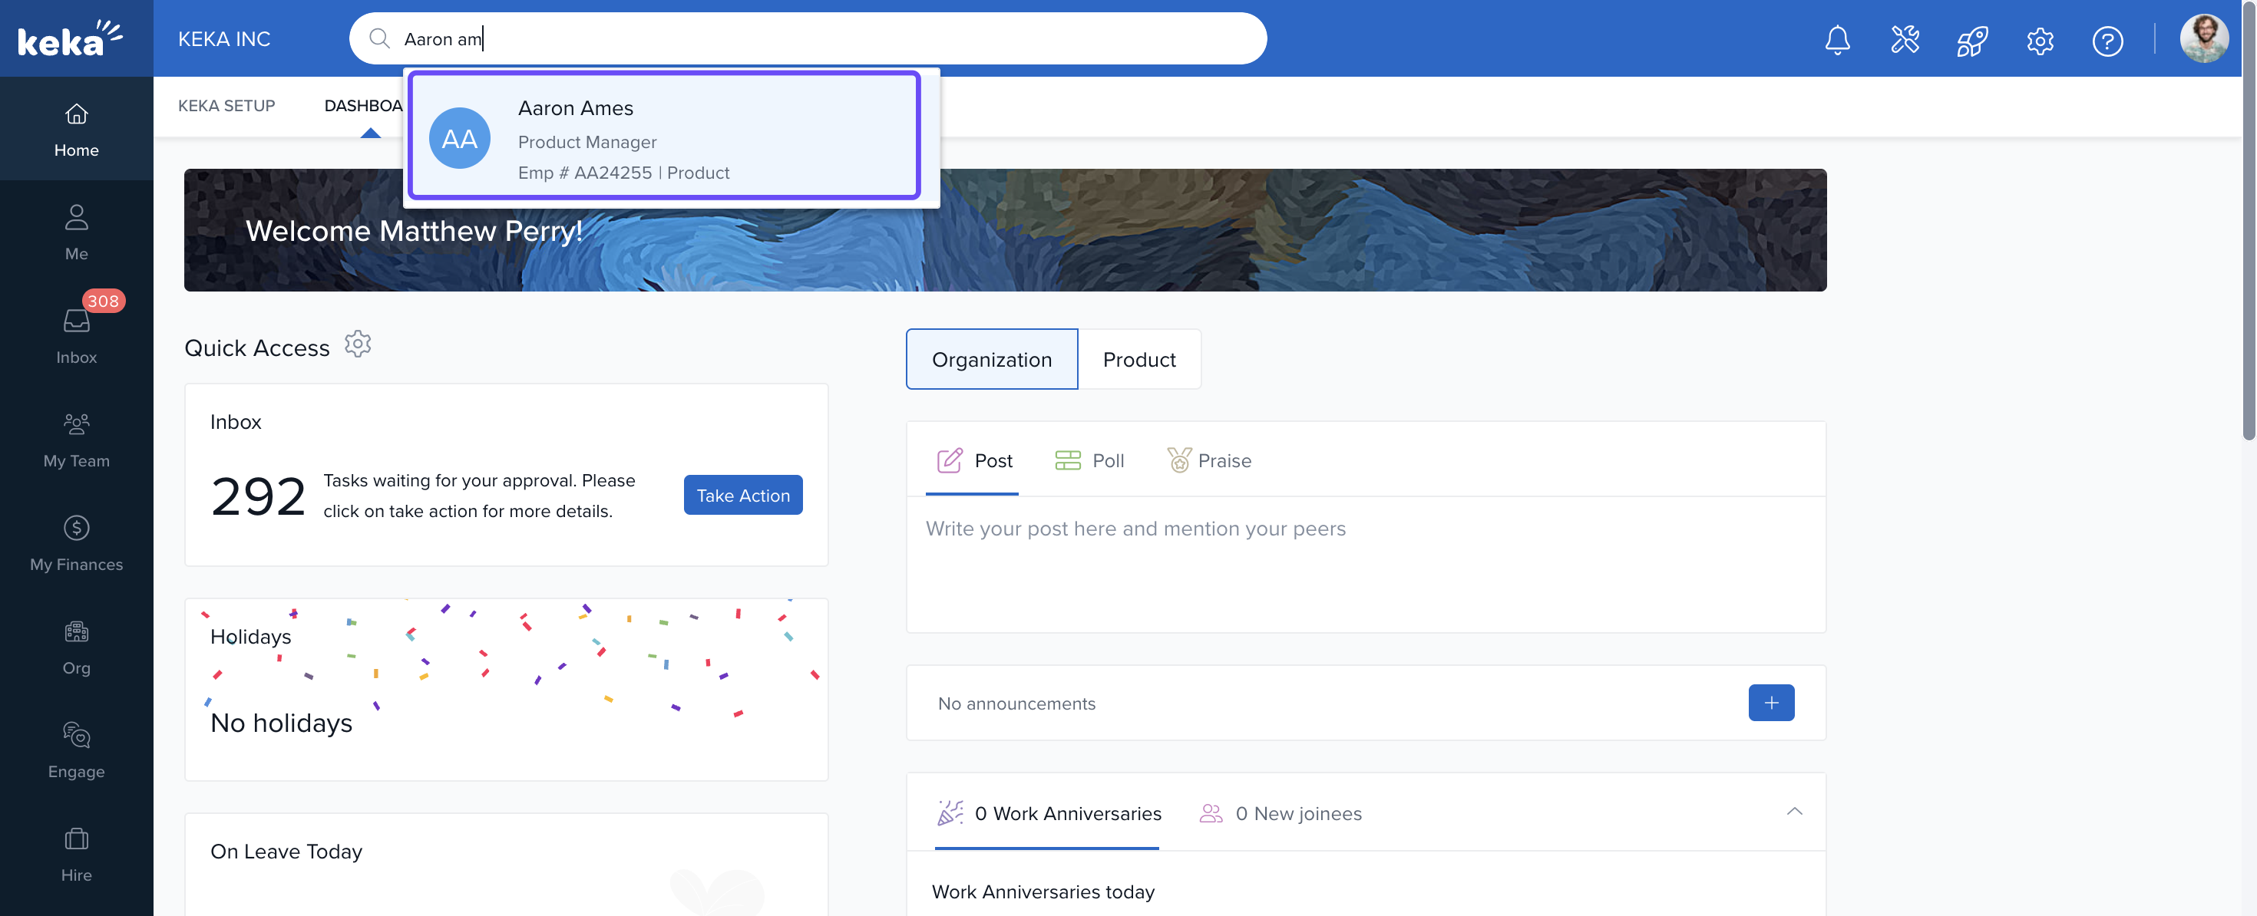Go to My Finances in sidebar
2257x916 pixels.
(76, 543)
